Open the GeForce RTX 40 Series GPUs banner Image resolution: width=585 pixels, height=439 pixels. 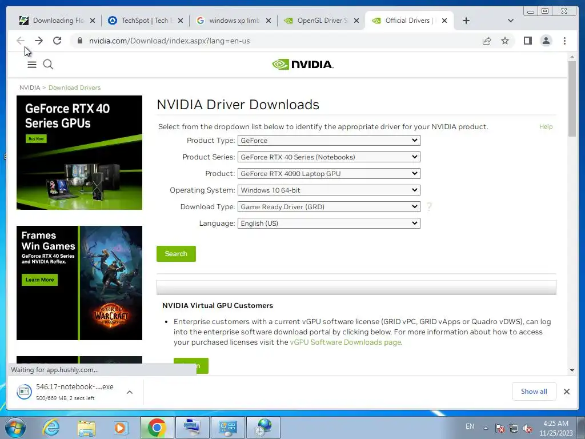tap(79, 152)
